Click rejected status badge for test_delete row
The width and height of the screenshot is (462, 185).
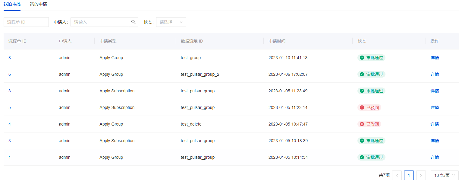[369, 124]
